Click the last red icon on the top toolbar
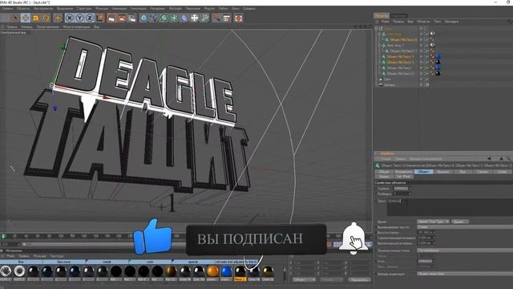The width and height of the screenshot is (513, 289). (x=238, y=18)
